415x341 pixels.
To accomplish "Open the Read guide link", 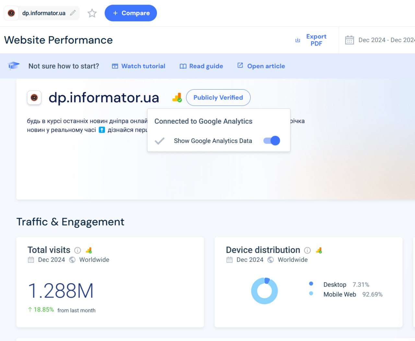I will click(206, 66).
